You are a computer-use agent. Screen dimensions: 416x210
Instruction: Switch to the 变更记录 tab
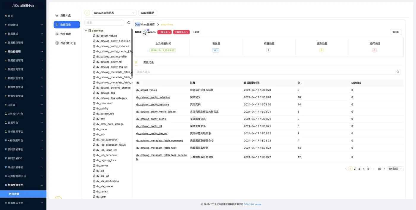click(x=148, y=62)
